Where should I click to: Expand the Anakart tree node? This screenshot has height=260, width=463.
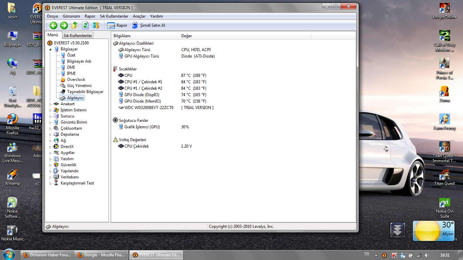click(x=51, y=104)
